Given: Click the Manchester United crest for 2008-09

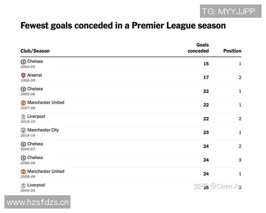Looking at the screenshot, I should point(23,172).
